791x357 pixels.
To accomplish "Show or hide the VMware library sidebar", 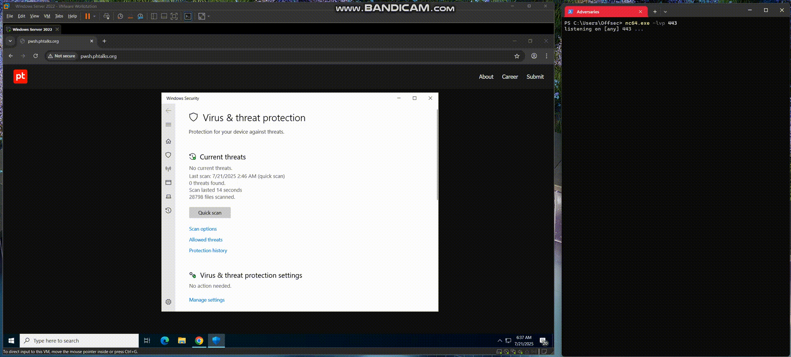I will [154, 16].
